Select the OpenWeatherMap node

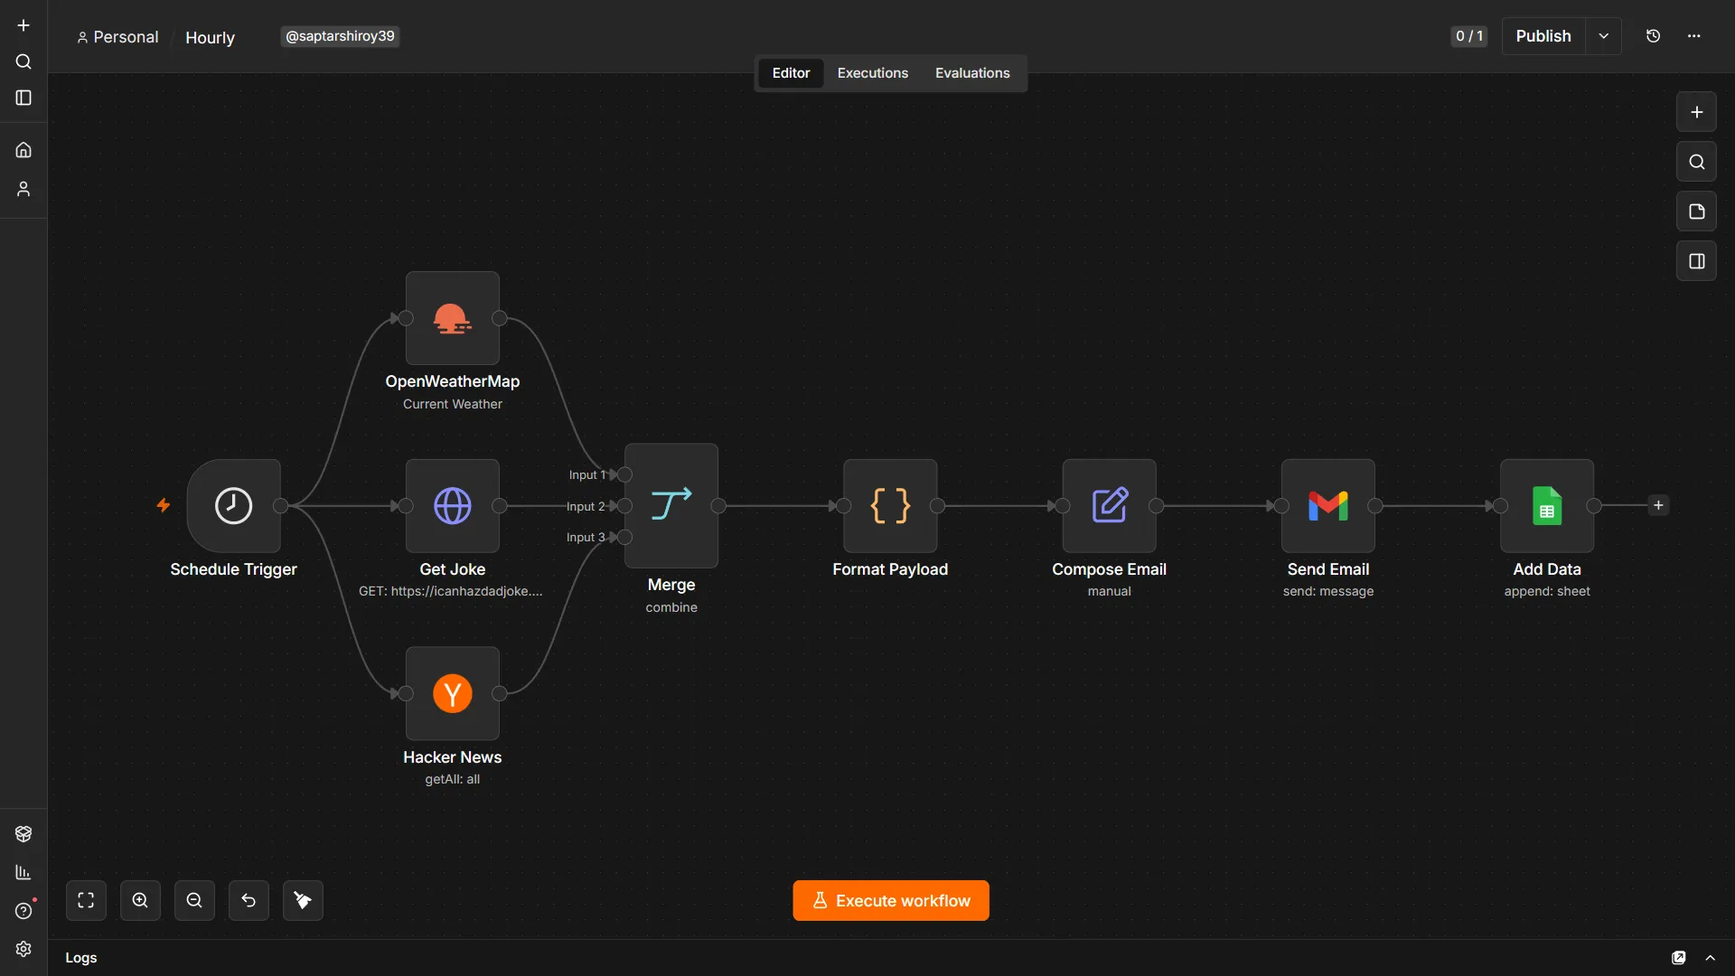(x=452, y=318)
